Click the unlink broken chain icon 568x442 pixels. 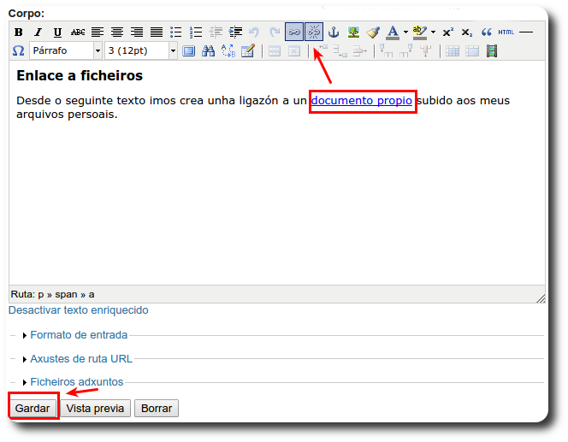(x=314, y=32)
